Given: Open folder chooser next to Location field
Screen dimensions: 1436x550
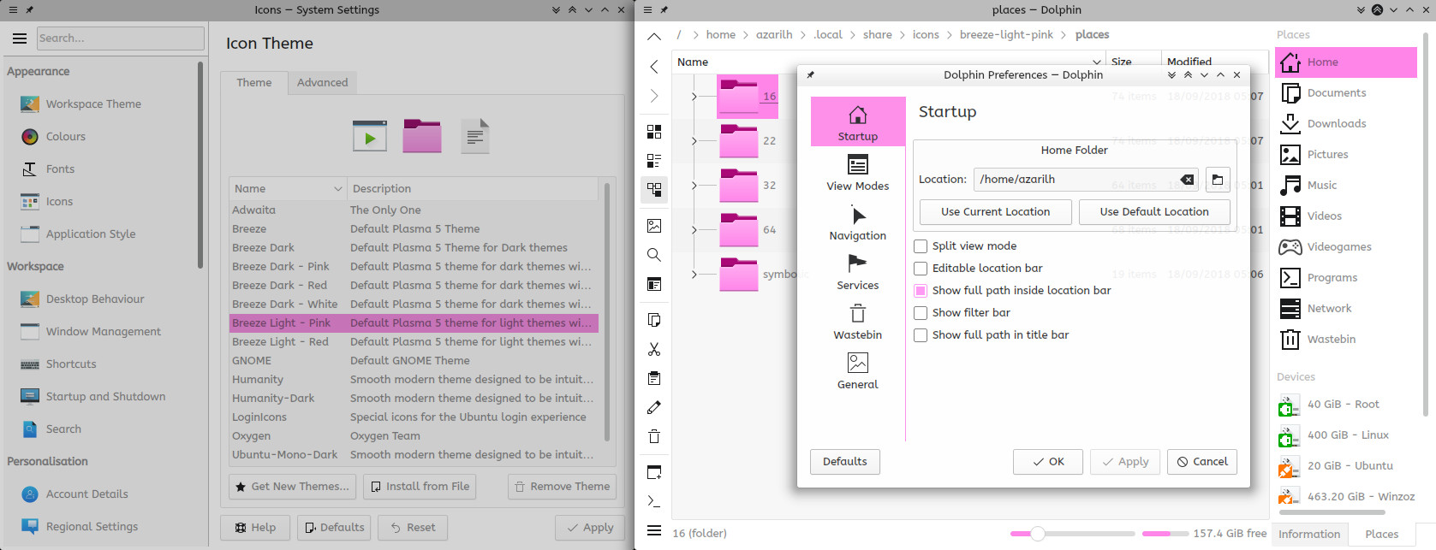Looking at the screenshot, I should click(1218, 180).
